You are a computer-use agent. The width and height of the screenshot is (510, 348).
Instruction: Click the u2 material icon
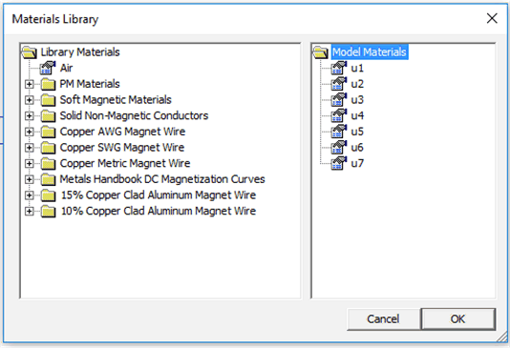(339, 84)
